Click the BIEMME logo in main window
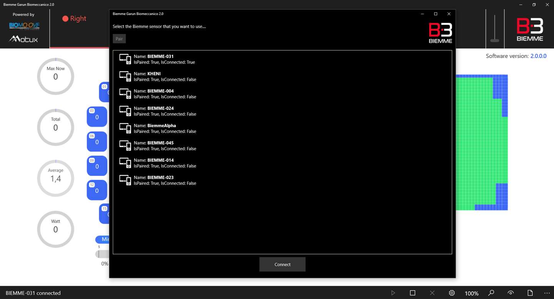Image resolution: width=554 pixels, height=299 pixels. pos(530,30)
